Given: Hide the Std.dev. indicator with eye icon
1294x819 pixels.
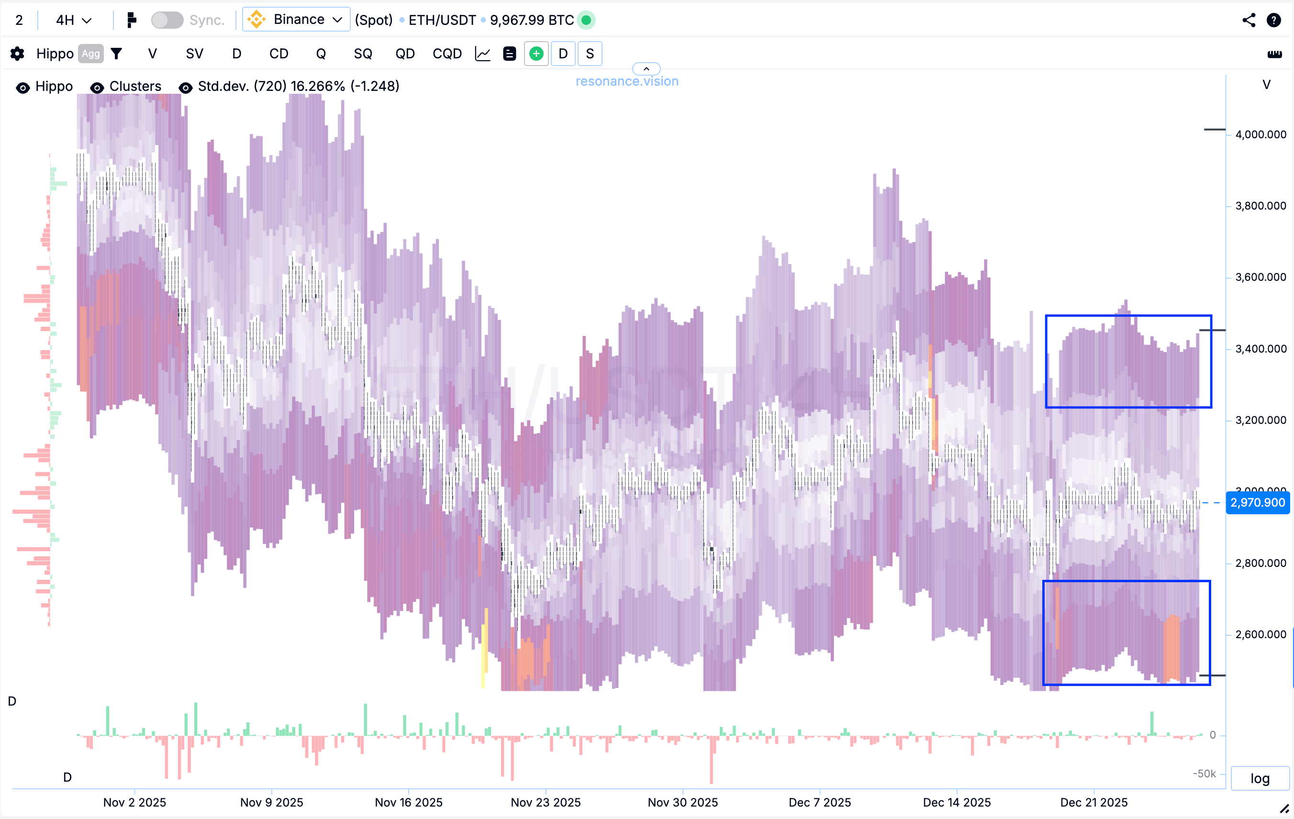Looking at the screenshot, I should click(185, 87).
